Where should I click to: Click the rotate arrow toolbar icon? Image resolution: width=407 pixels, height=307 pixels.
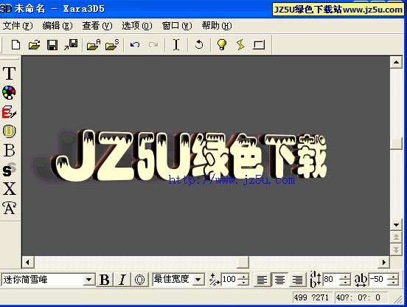click(x=199, y=45)
